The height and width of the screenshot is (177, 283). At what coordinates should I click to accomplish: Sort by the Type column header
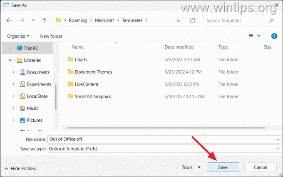coord(223,47)
